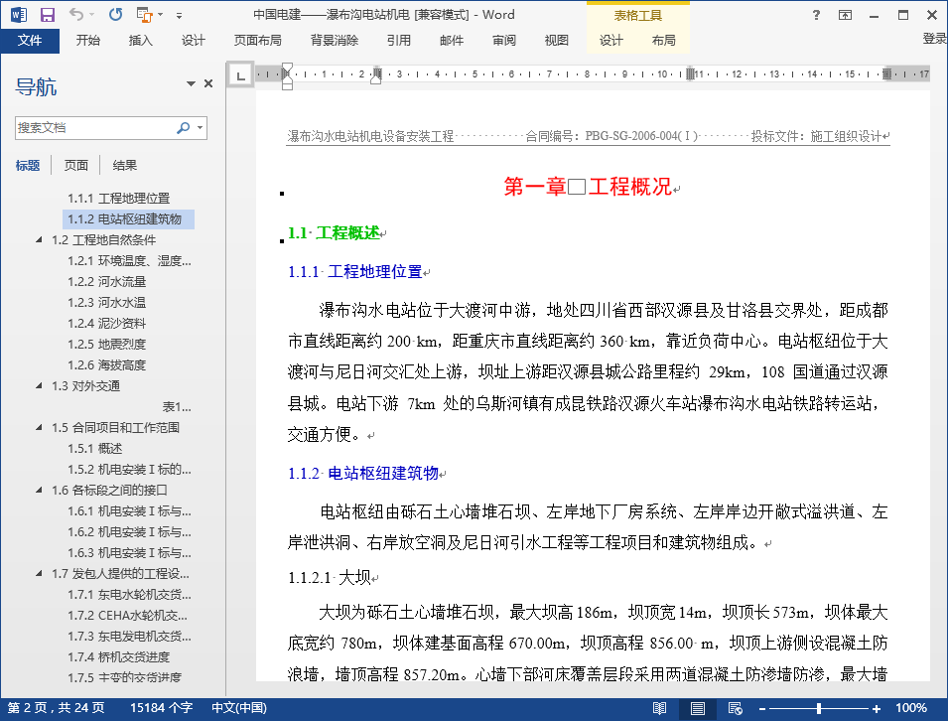Switch to the 页面 navigation tab
The width and height of the screenshot is (948, 721).
[76, 166]
